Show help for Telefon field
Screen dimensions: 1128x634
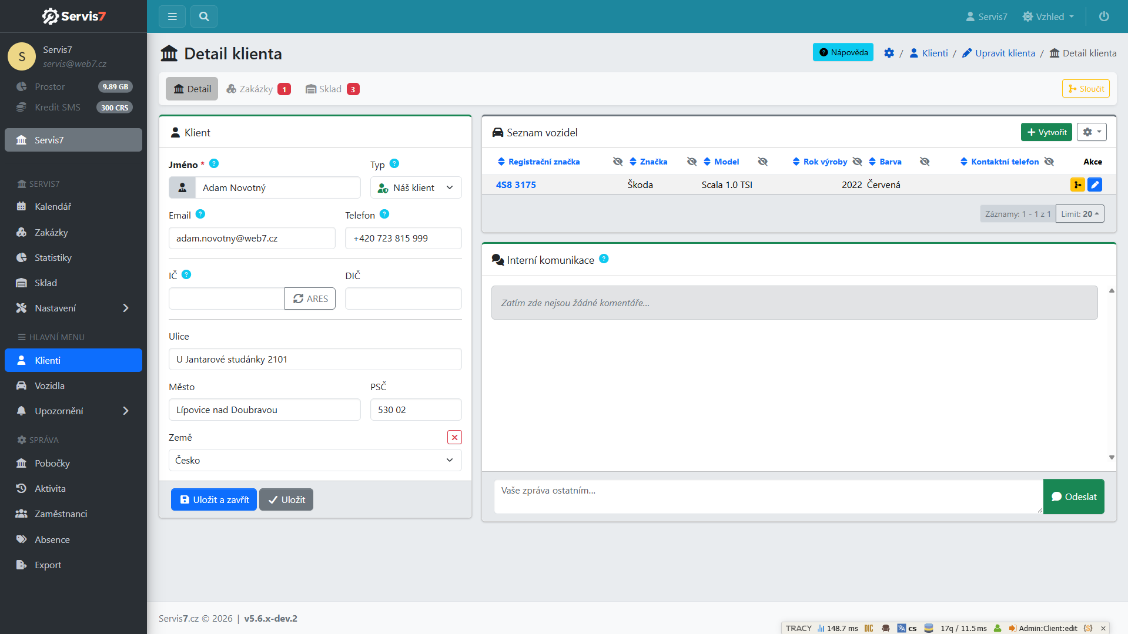pos(384,214)
